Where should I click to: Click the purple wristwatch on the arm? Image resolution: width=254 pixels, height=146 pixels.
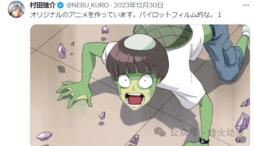tap(204, 141)
